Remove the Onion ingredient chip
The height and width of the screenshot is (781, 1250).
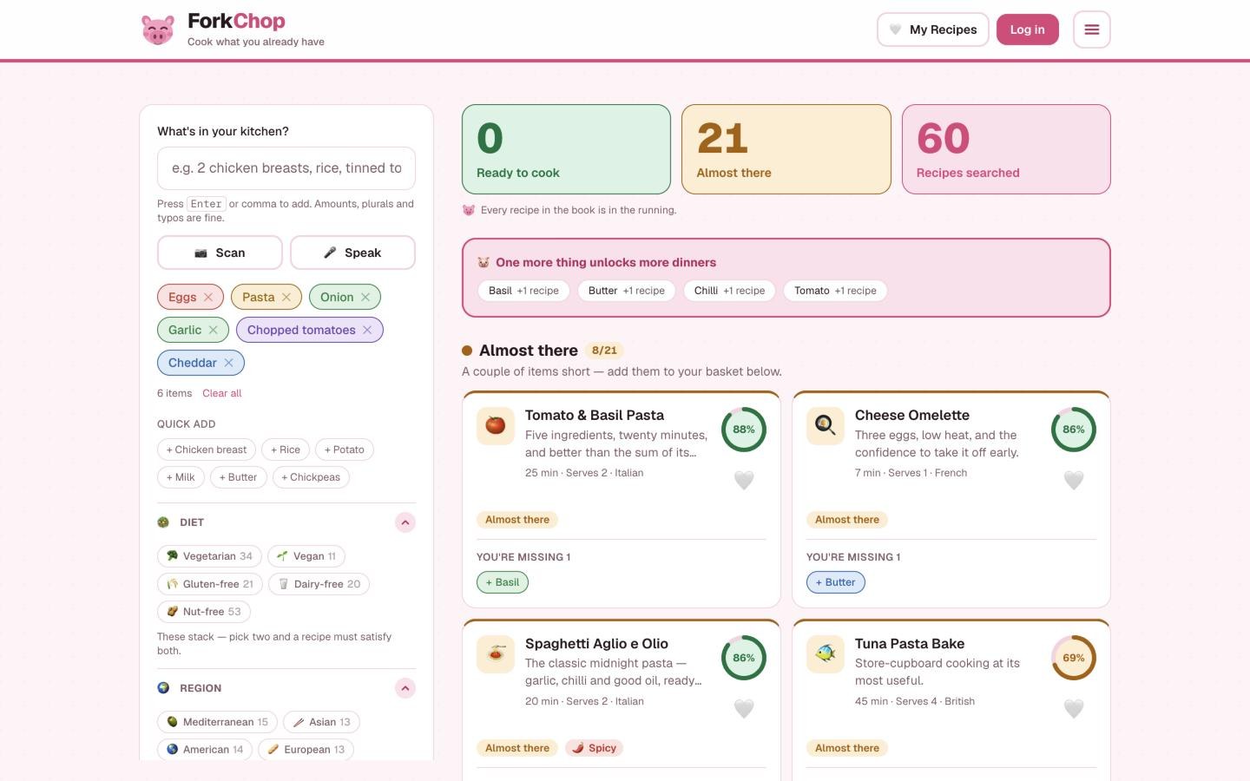(x=365, y=297)
